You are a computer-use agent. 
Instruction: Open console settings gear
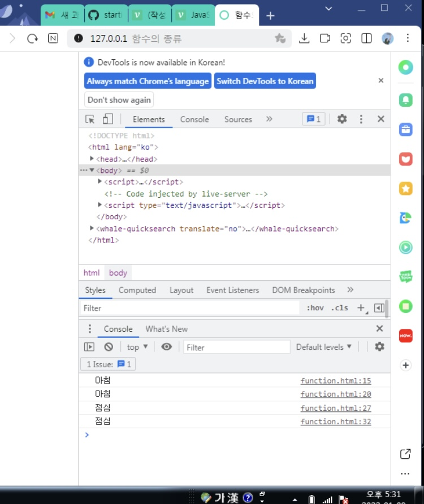click(379, 346)
